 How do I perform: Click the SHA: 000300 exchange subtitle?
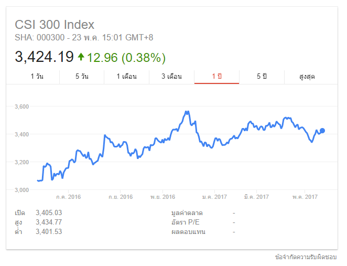pos(84,37)
